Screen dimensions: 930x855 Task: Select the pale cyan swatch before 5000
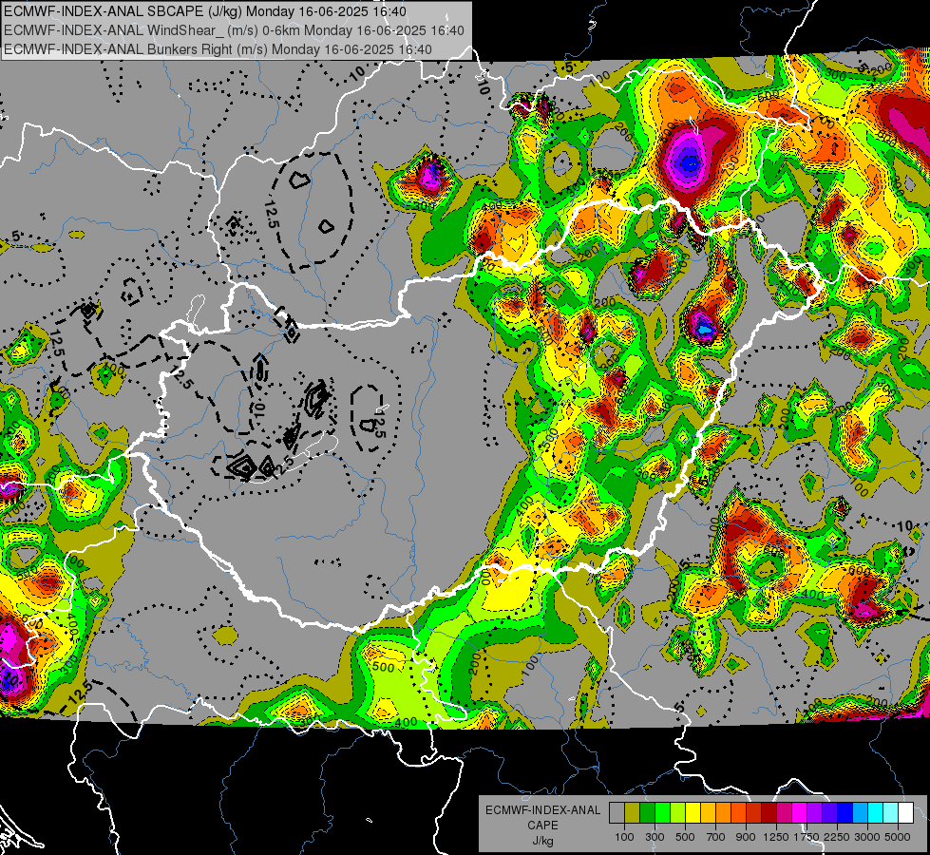click(890, 813)
